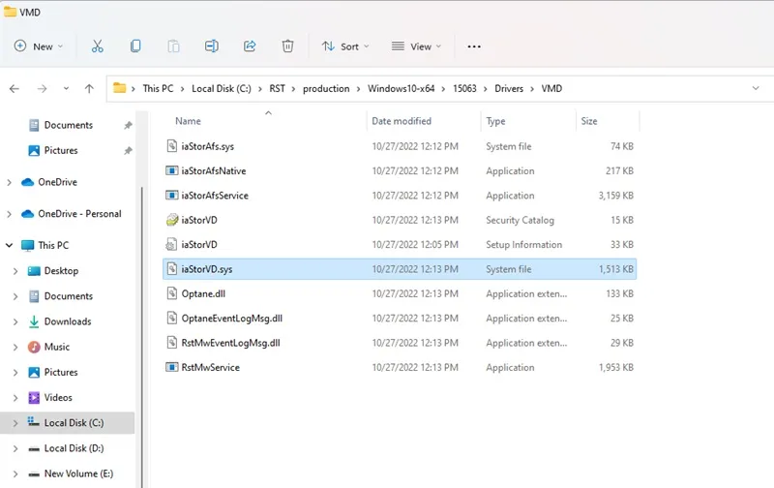The image size is (774, 488).
Task: Click the Cut scissors icon
Action: coord(98,46)
